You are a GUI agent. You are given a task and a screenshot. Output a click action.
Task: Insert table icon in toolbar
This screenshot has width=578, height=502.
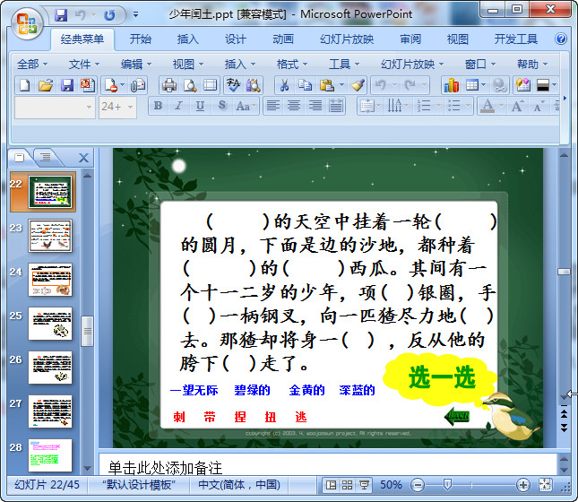point(472,85)
